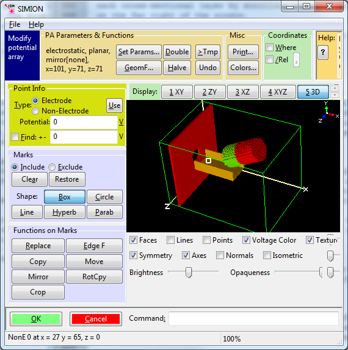348x350 pixels.
Task: Click the Halve button
Action: [x=177, y=68]
